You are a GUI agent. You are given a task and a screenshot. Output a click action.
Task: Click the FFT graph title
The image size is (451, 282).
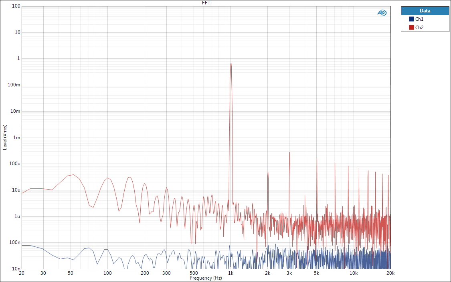coord(206,3)
